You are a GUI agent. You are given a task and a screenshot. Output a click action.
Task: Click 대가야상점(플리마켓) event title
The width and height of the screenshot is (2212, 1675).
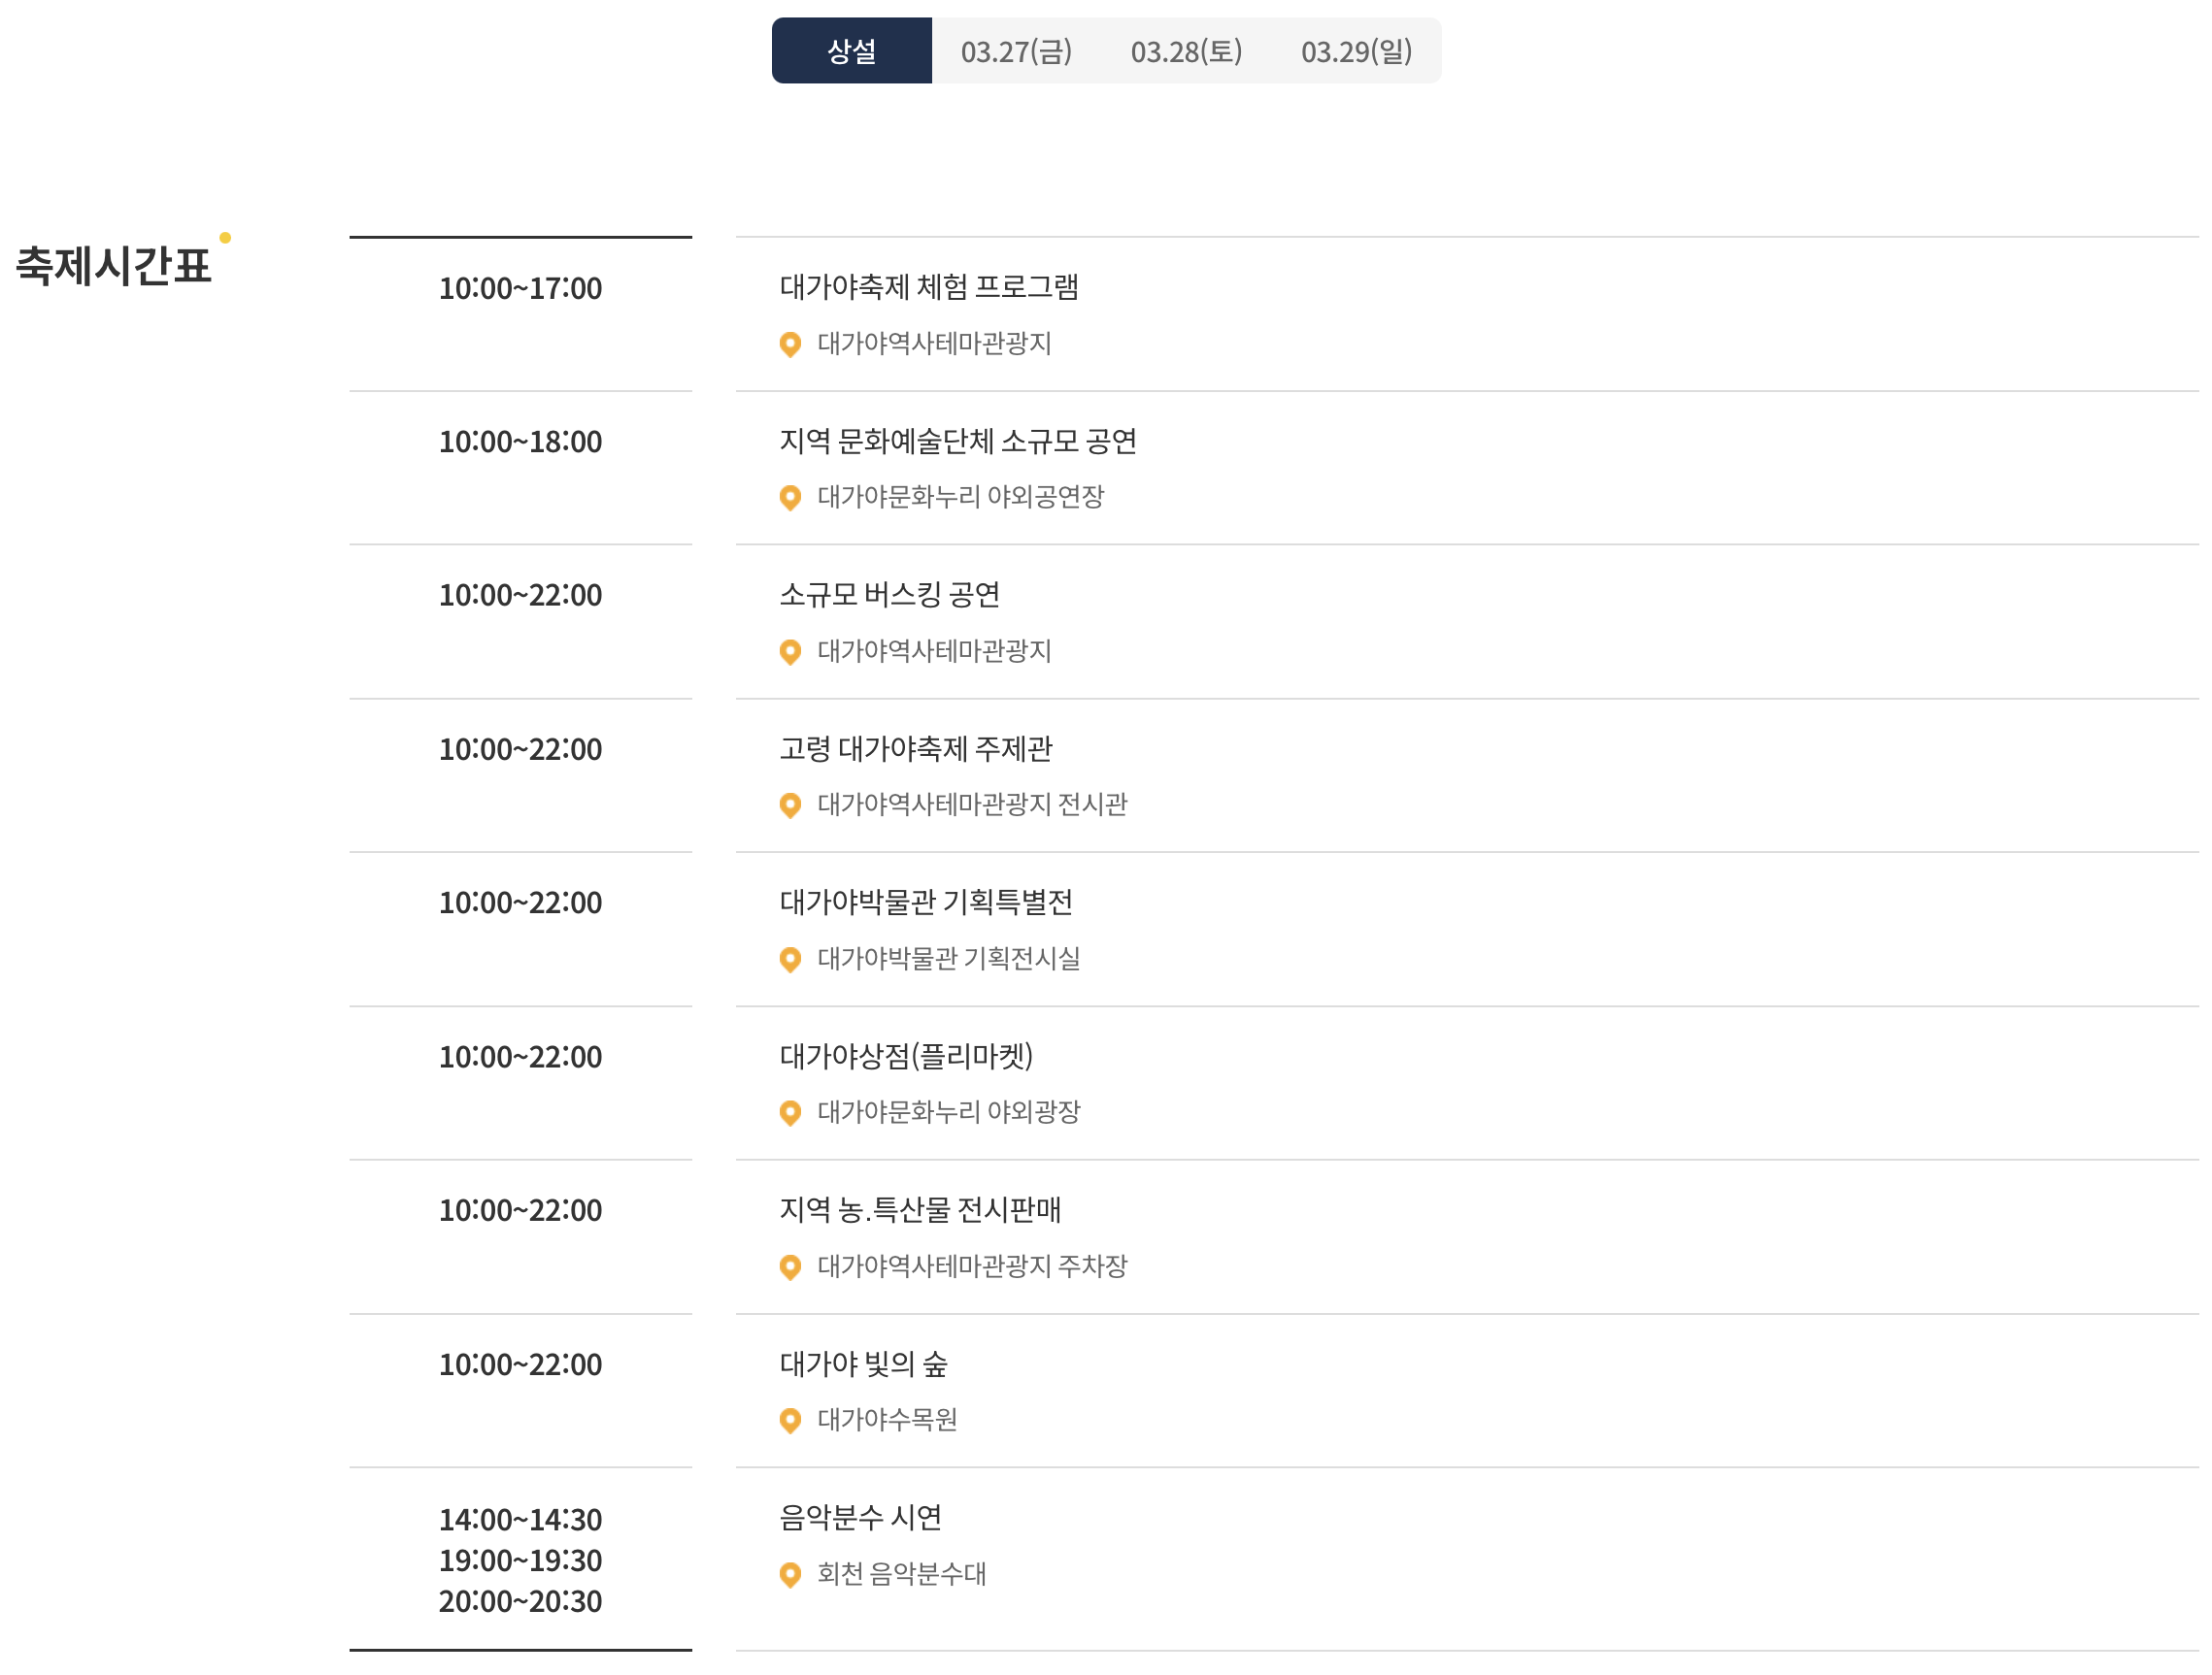[x=906, y=1056]
